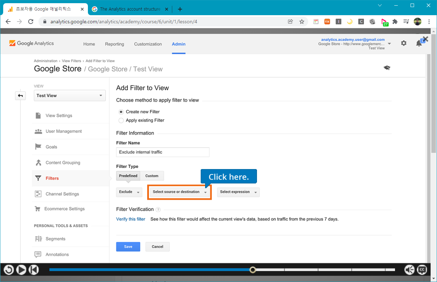Click the graduation cap academy icon
Screen dimensions: 437x282
387,68
